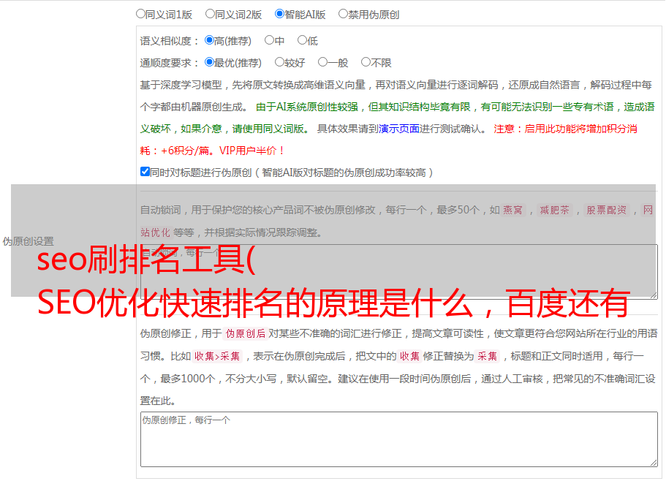The image size is (666, 481).
Task: Click the 通顺度要求 label
Action: [x=169, y=63]
